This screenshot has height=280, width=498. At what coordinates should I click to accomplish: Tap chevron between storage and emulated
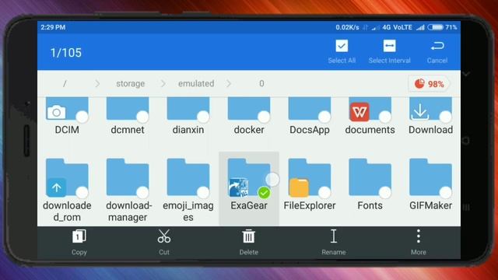click(x=163, y=84)
